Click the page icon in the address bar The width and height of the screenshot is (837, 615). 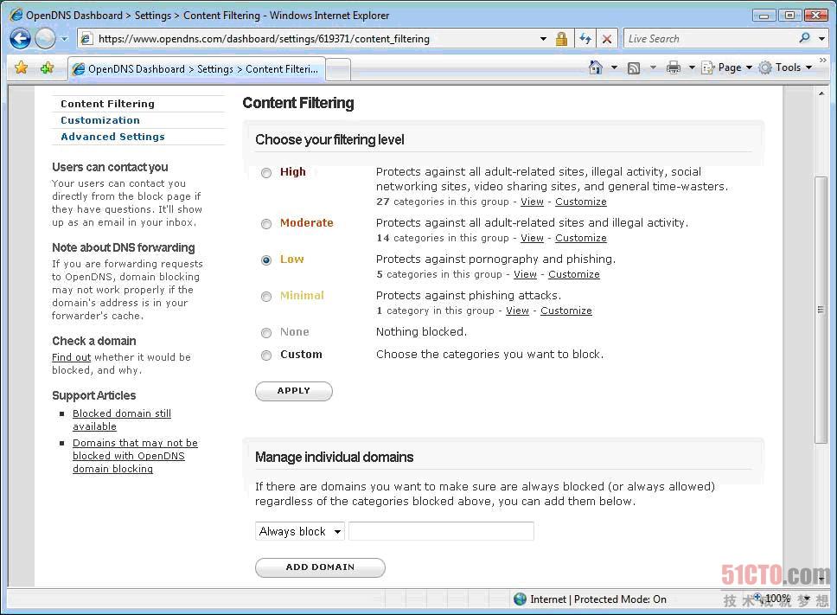(x=86, y=38)
